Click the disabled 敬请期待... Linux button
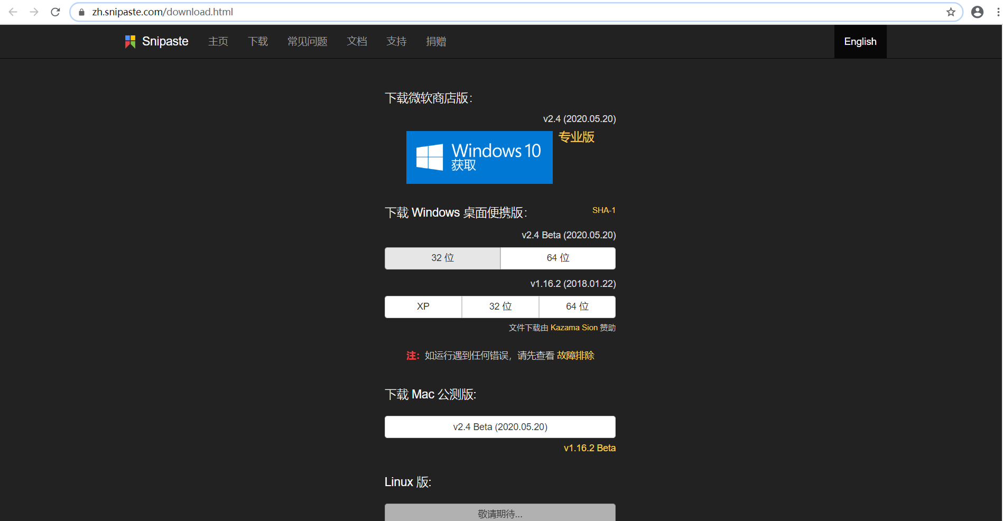Image resolution: width=1003 pixels, height=521 pixels. click(x=500, y=513)
